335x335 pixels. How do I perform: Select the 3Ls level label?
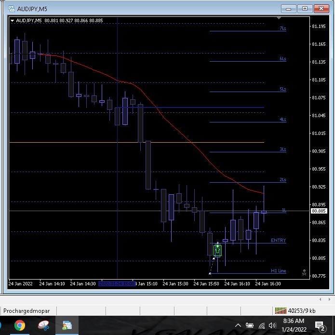(282, 149)
